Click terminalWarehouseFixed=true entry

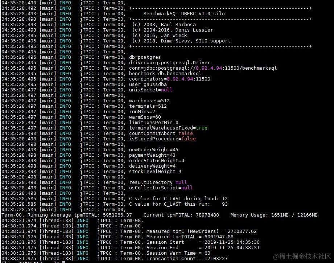168,128
